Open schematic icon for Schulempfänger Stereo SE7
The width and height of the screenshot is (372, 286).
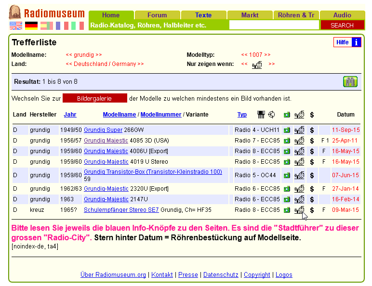pyautogui.click(x=299, y=210)
